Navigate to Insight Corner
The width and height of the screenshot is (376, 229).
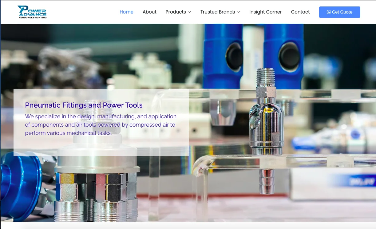tap(265, 12)
